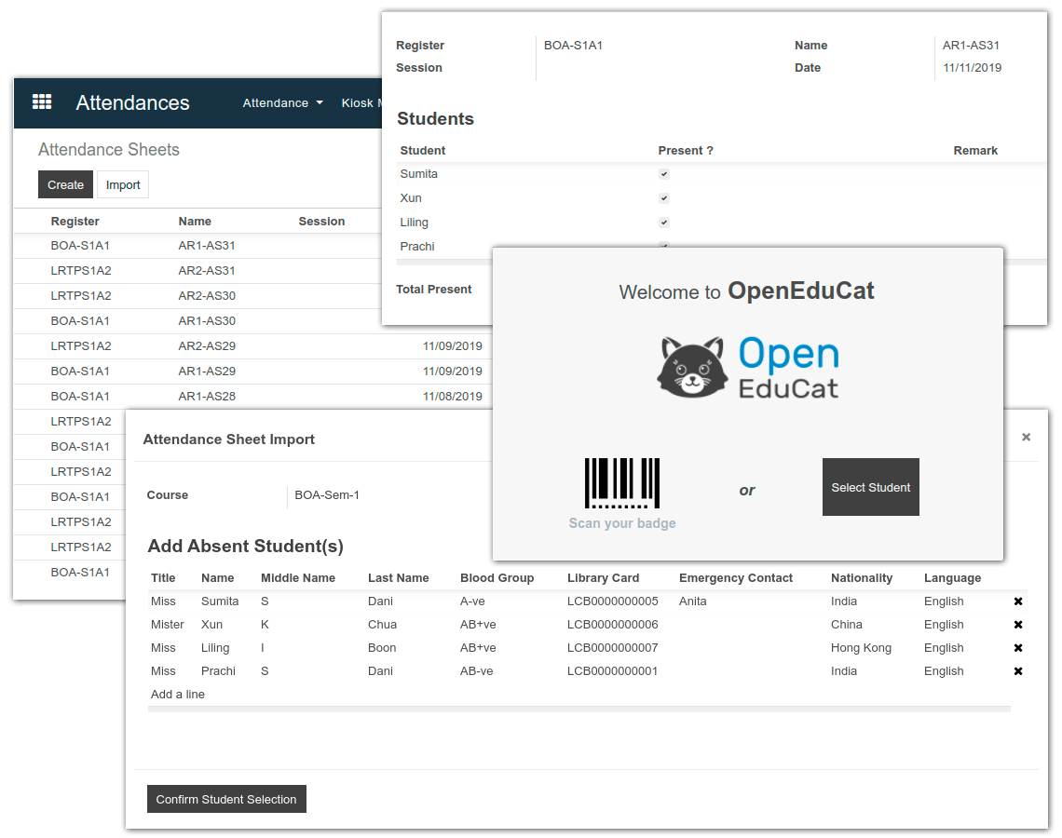
Task: Click Name value AR1-AS31 in form
Action: pos(971,46)
